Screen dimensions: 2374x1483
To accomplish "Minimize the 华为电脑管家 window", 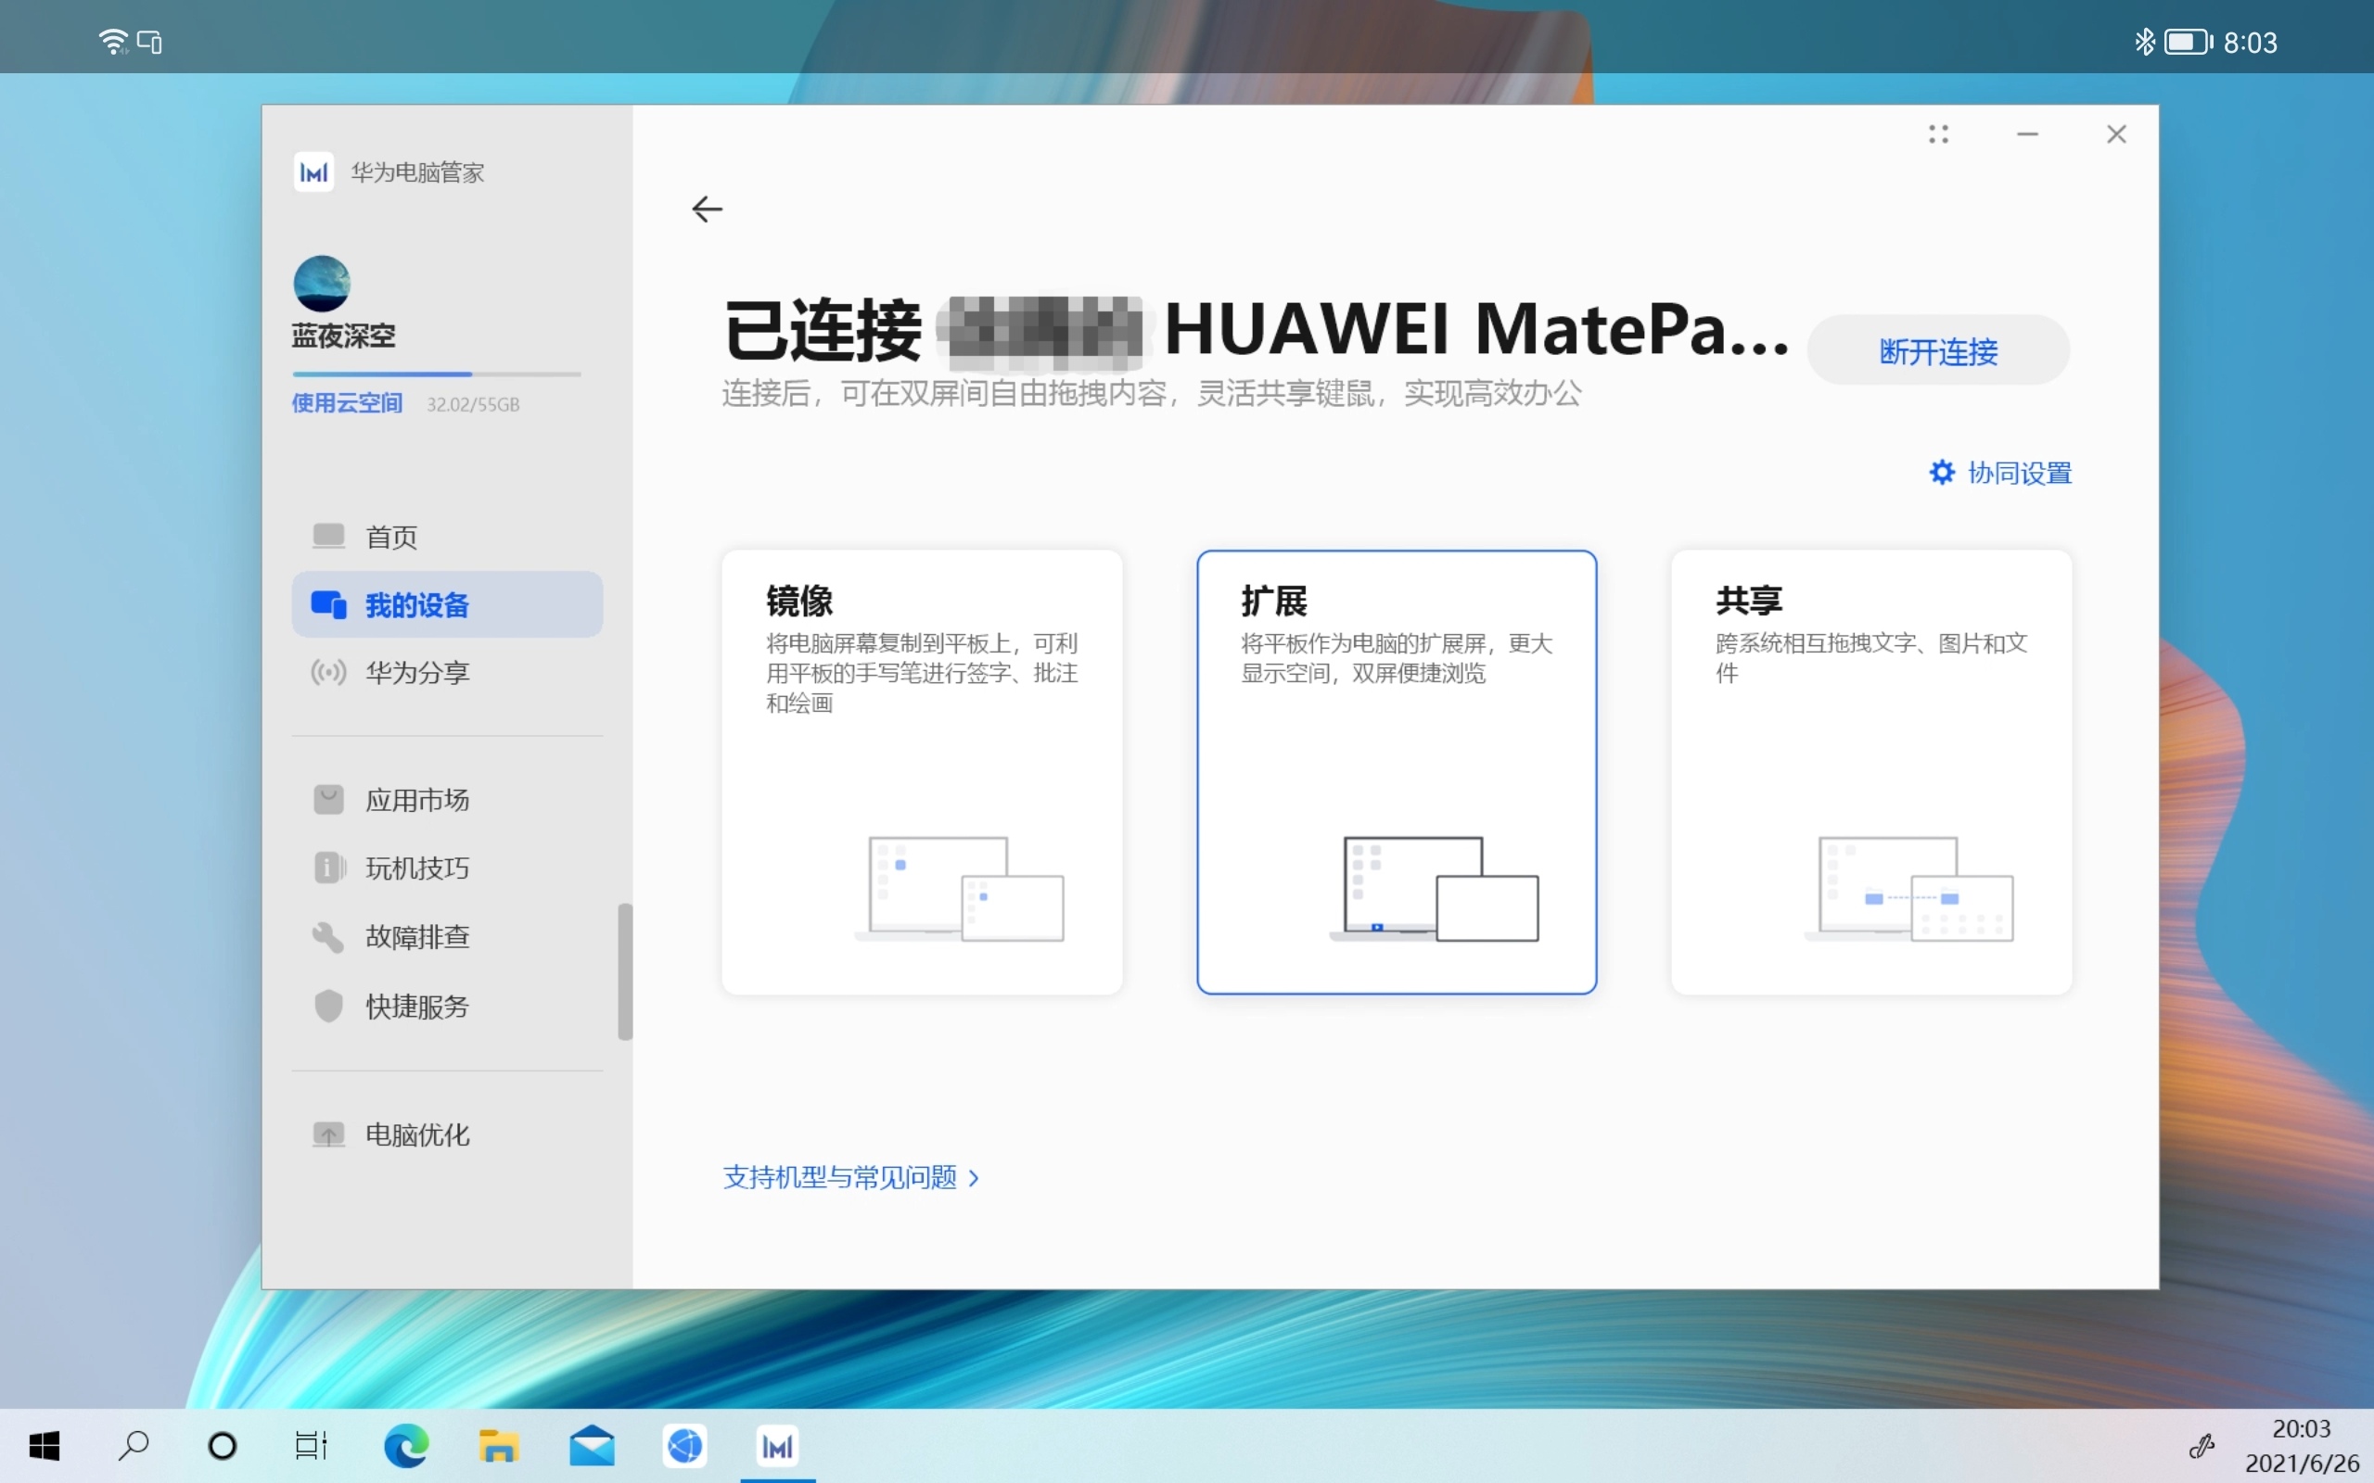I will click(2028, 134).
